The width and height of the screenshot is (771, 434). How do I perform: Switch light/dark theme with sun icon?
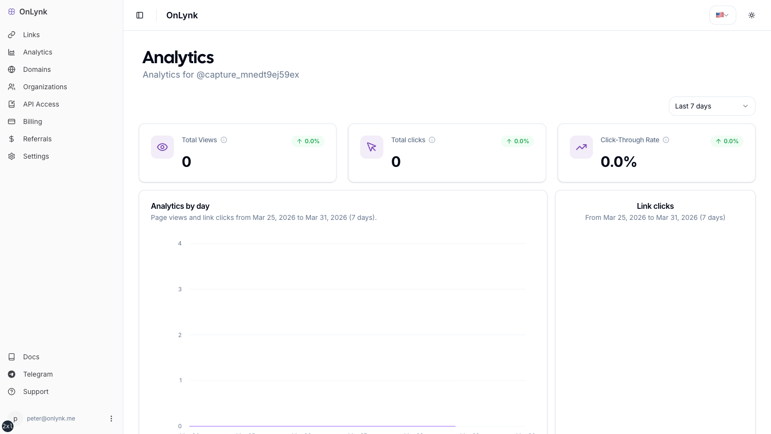[x=752, y=15]
